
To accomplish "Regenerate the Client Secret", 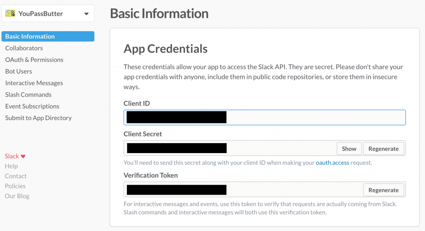I will (x=383, y=149).
